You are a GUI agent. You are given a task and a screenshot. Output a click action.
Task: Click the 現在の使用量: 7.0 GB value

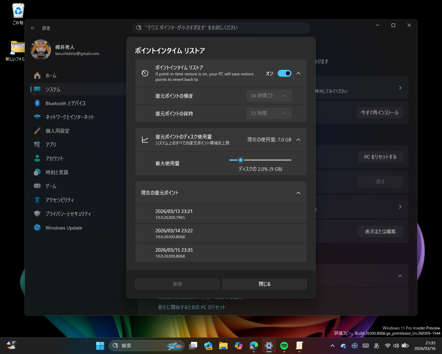(269, 140)
